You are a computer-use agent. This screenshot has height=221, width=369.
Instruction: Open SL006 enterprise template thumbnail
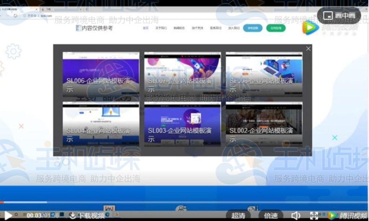tap(101, 74)
